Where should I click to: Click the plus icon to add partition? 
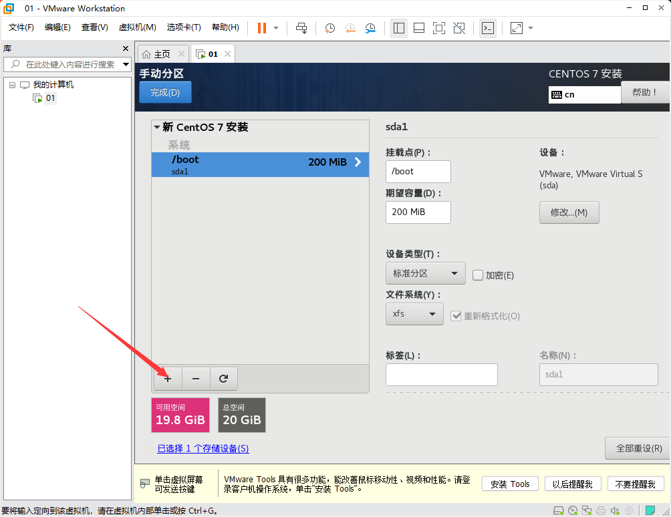[168, 379]
